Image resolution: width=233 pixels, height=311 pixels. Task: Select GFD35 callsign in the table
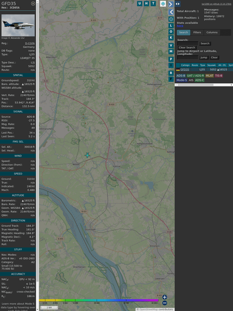pos(184,70)
